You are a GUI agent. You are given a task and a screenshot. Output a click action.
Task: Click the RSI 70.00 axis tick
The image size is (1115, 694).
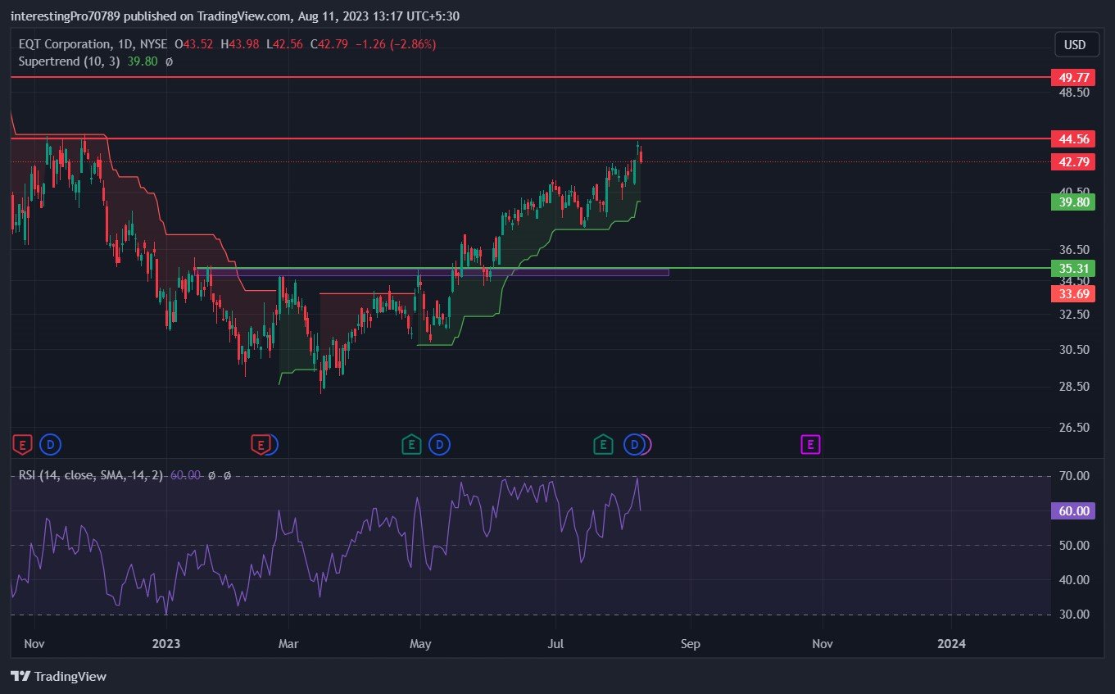[1073, 476]
